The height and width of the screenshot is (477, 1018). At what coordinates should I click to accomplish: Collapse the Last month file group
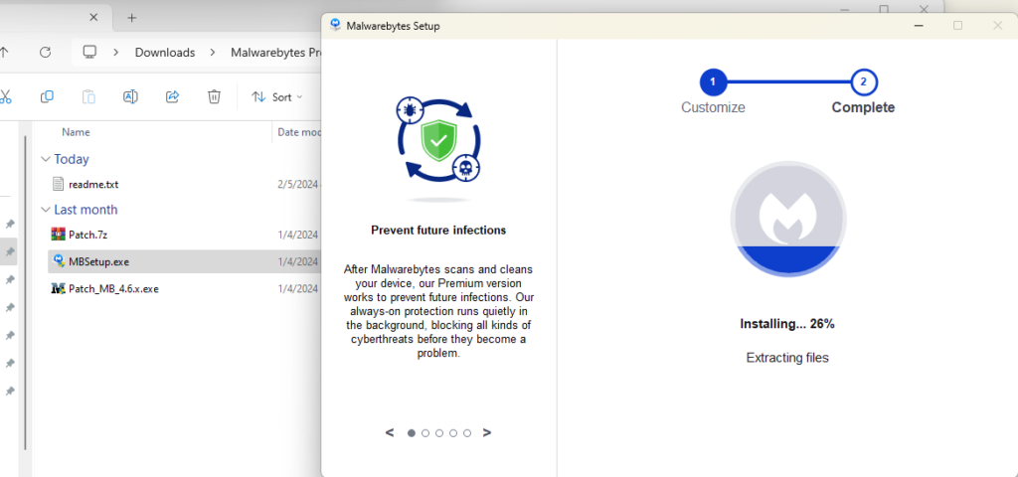click(45, 210)
